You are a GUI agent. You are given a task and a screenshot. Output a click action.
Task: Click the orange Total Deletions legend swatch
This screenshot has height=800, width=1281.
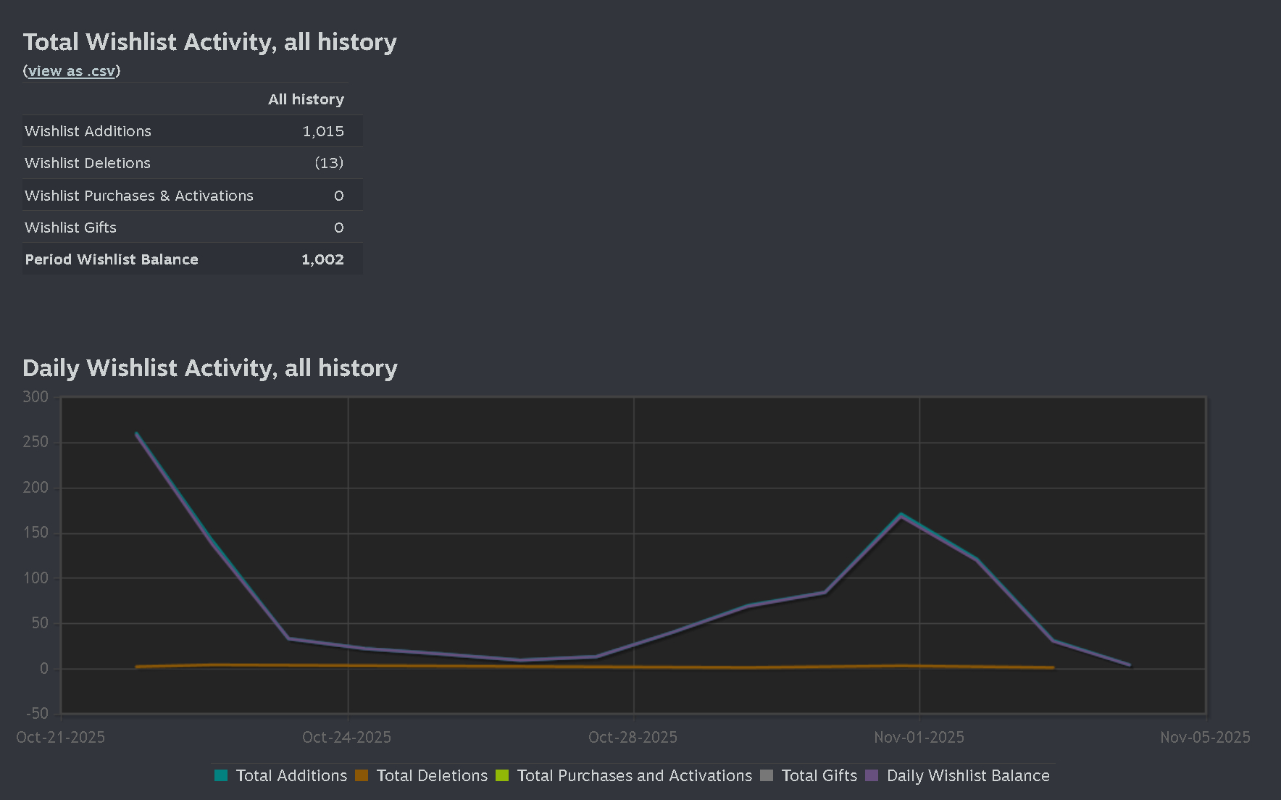tap(362, 775)
